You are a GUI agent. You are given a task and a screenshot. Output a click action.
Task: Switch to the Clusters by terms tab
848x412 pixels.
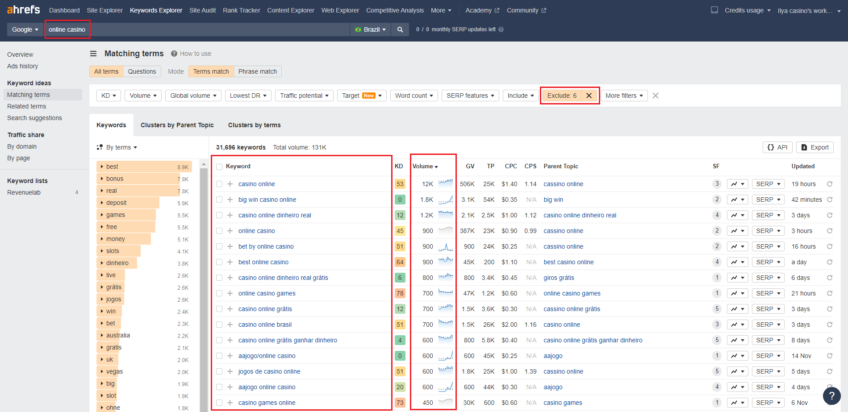coord(255,125)
